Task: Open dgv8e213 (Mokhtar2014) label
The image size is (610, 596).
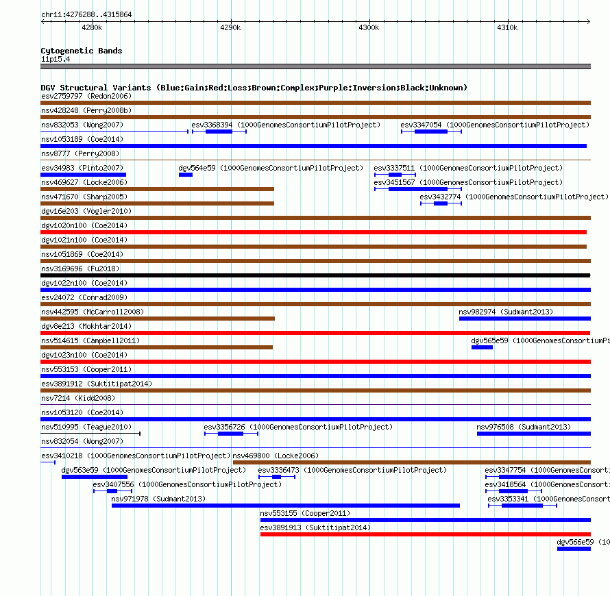Action: coord(86,326)
